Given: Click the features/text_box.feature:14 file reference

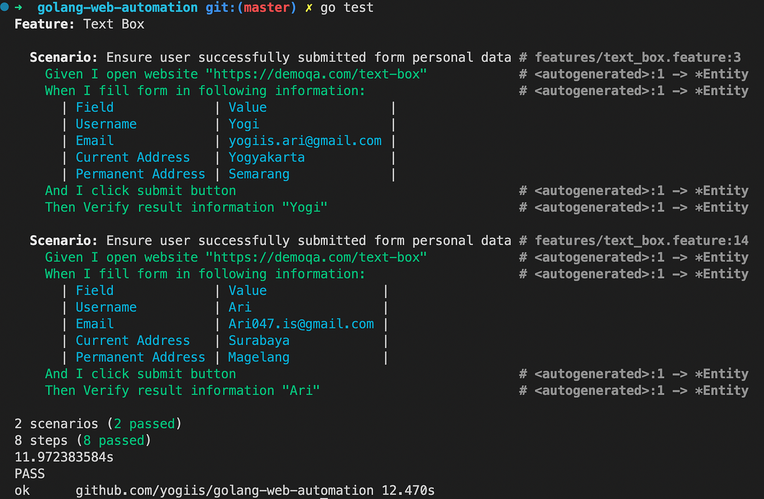Looking at the screenshot, I should 642,241.
